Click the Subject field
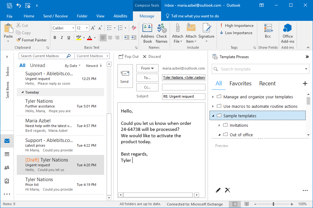This screenshot has width=313, height=208. tap(184, 96)
